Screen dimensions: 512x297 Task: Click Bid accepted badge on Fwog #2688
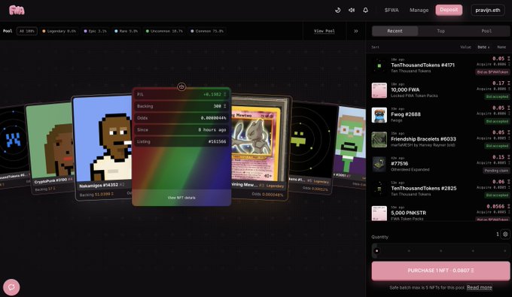[497, 121]
